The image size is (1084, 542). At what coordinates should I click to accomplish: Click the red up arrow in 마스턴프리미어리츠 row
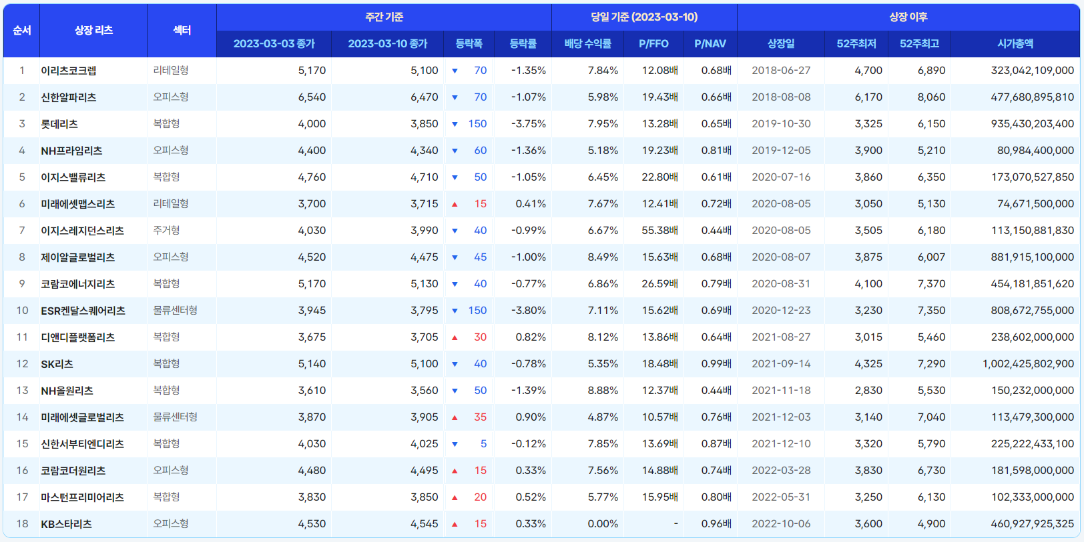click(x=455, y=497)
